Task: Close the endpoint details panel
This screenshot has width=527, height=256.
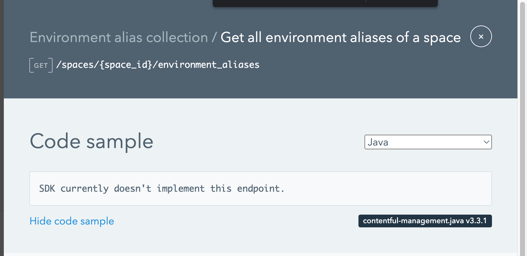Action: (481, 37)
